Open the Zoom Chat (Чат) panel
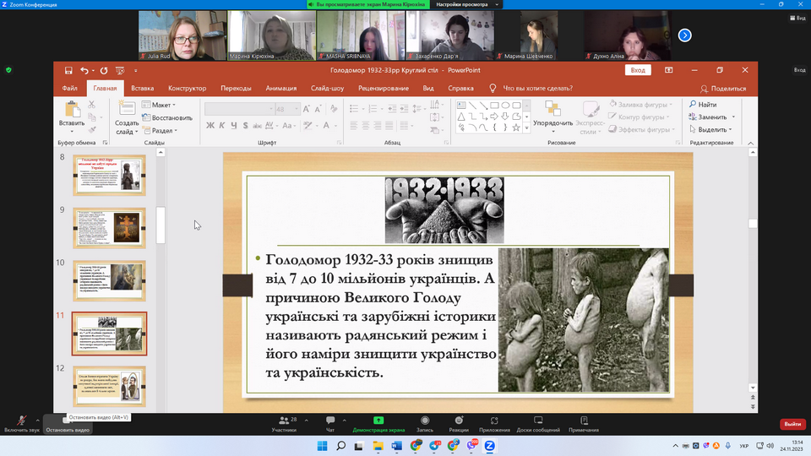The width and height of the screenshot is (811, 456). (330, 421)
